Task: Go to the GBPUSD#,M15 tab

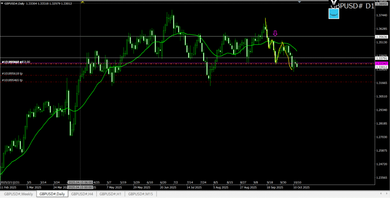Action: pyautogui.click(x=141, y=194)
